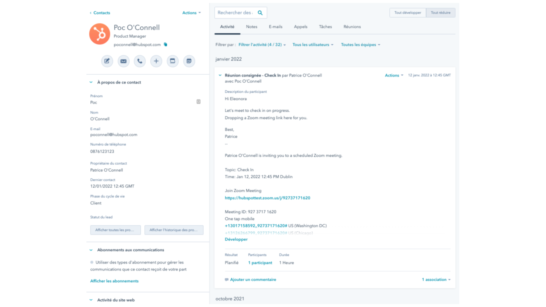Open the Actions dropdown on the meeting activity

(x=393, y=75)
